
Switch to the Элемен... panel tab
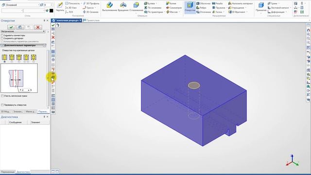18,112
